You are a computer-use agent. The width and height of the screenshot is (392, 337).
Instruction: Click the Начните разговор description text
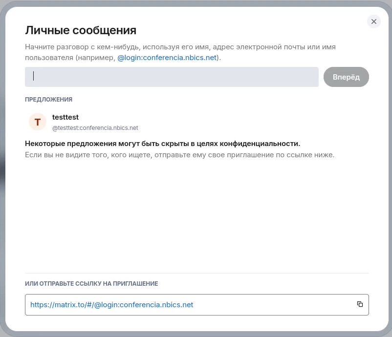(x=180, y=52)
